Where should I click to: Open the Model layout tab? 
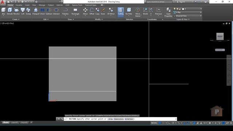tap(6, 122)
